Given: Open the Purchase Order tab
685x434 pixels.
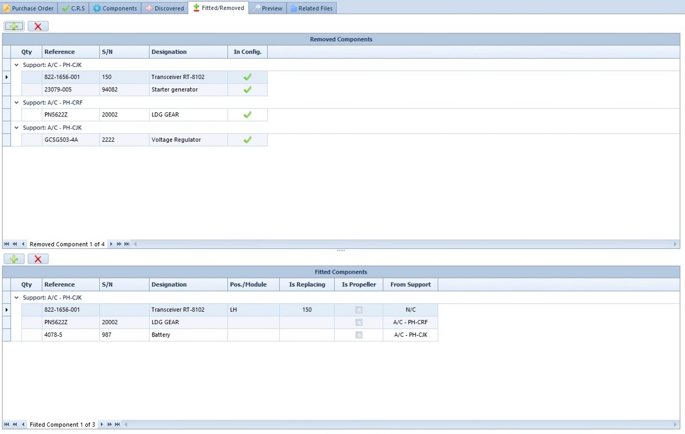Looking at the screenshot, I should [x=29, y=8].
